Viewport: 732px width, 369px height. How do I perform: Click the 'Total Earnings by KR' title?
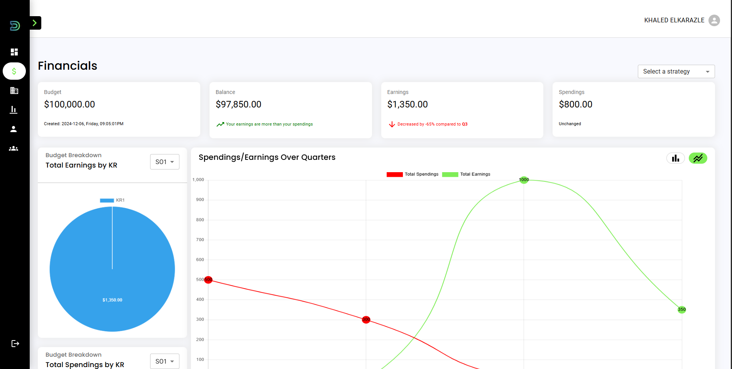[81, 165]
